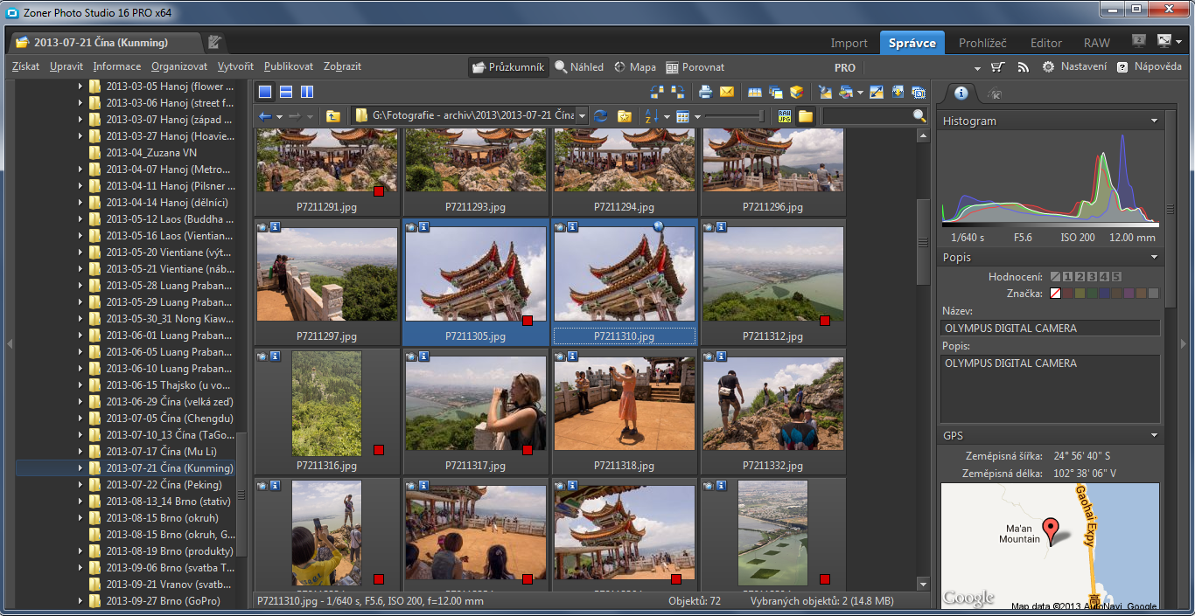This screenshot has height=616, width=1195.
Task: Set rating to 5 stars
Action: 1116,277
